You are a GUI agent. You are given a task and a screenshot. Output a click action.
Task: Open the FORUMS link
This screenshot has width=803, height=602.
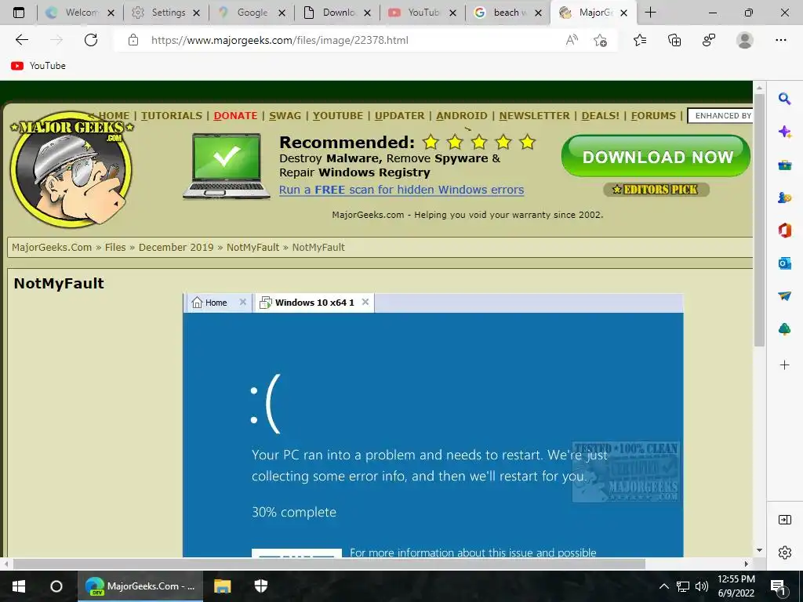click(x=653, y=116)
